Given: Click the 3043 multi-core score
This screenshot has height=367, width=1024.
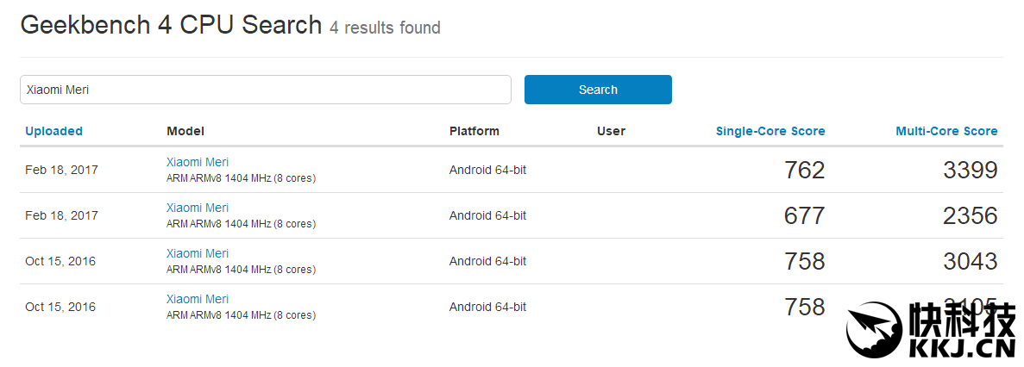Looking at the screenshot, I should (x=970, y=261).
